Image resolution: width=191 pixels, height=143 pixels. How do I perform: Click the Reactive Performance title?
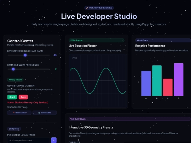[150, 46]
